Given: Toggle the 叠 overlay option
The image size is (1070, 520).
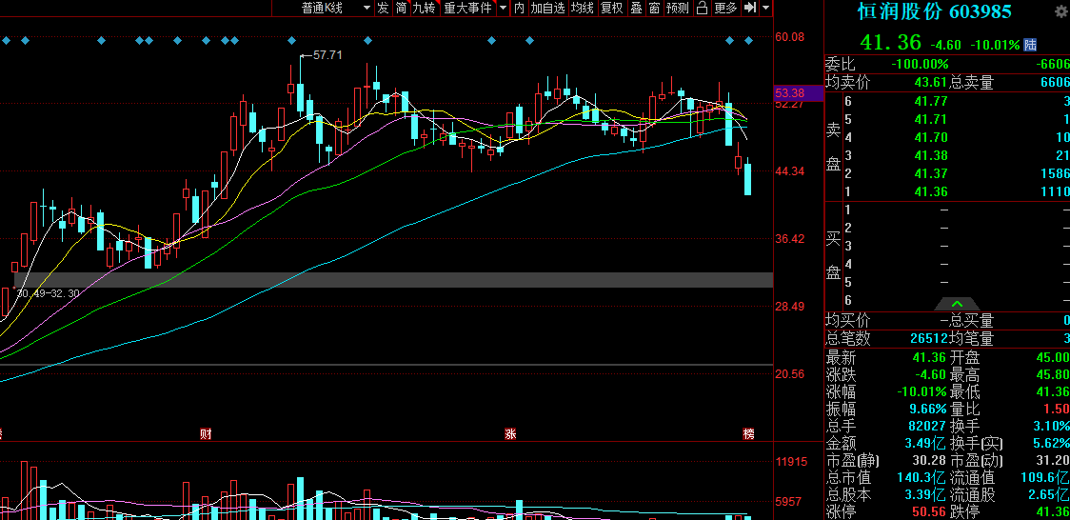Looking at the screenshot, I should tap(636, 9).
